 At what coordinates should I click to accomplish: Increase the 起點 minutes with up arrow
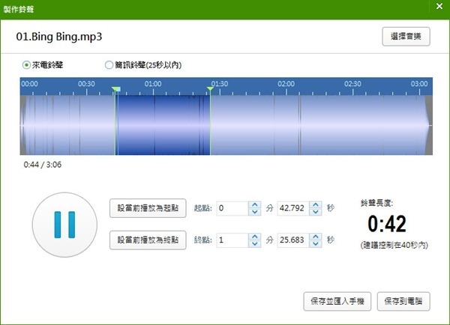(x=254, y=204)
